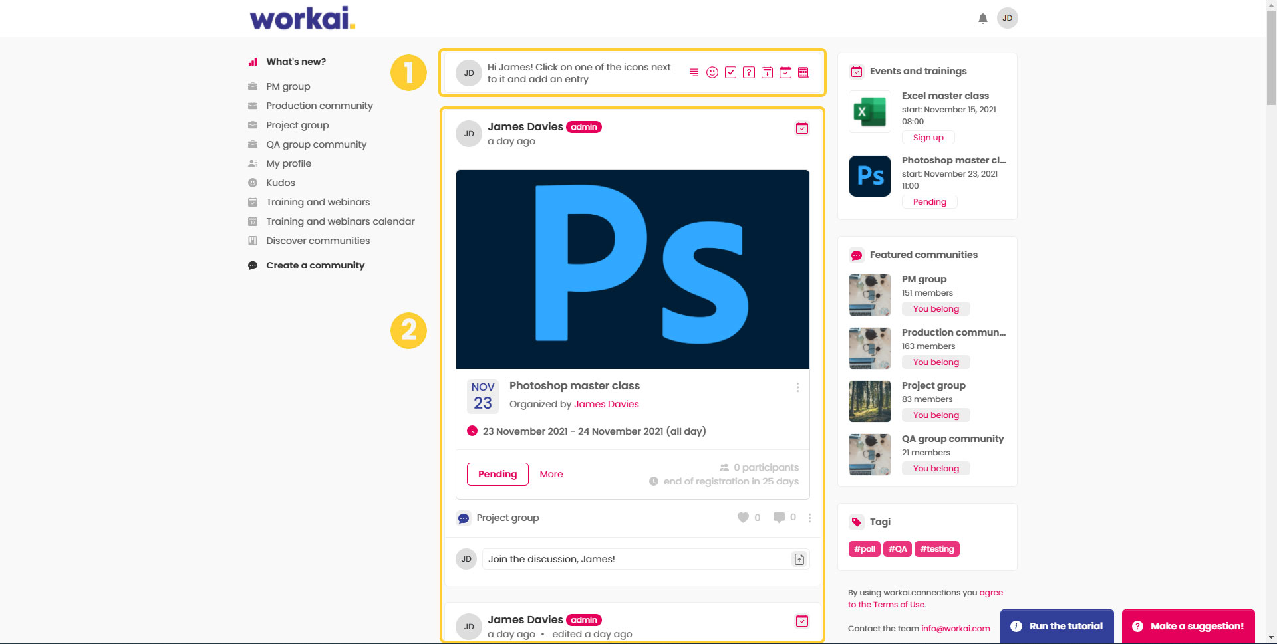
Task: Click the event icon on the second James Davies post
Action: click(802, 621)
